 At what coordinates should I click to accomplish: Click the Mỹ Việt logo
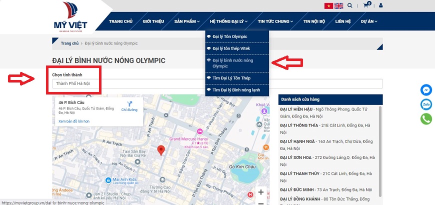point(70,16)
